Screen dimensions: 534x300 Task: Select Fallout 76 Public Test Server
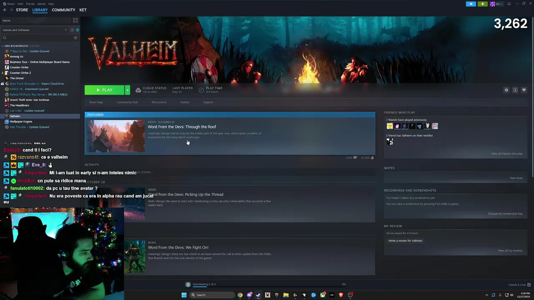[x=38, y=95]
